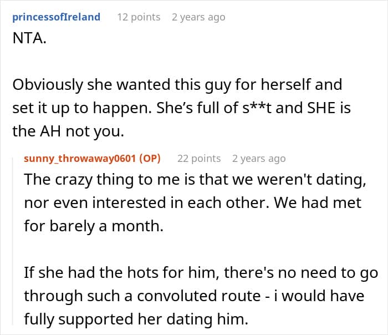388x335 pixels.
Task: Click the line 'set it up to happen'
Action: (x=181, y=108)
